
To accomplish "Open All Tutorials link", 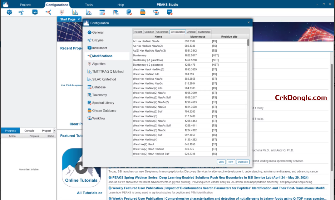I will (90, 193).
